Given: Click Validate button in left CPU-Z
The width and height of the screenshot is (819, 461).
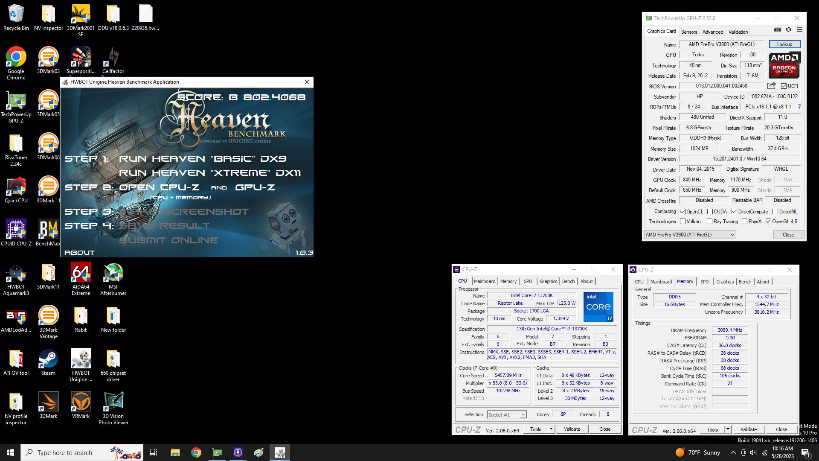Looking at the screenshot, I should click(x=572, y=429).
